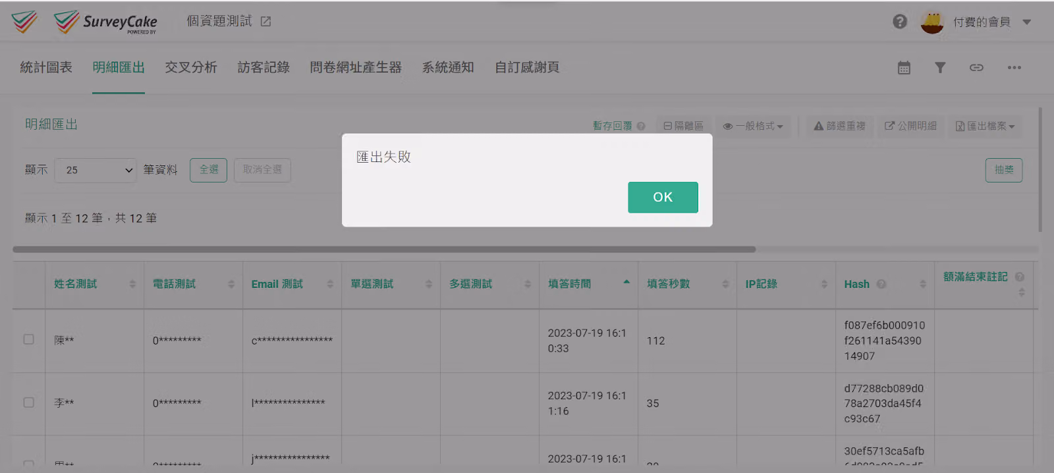
Task: Expand the 一般格式 view dropdown
Action: click(x=753, y=126)
